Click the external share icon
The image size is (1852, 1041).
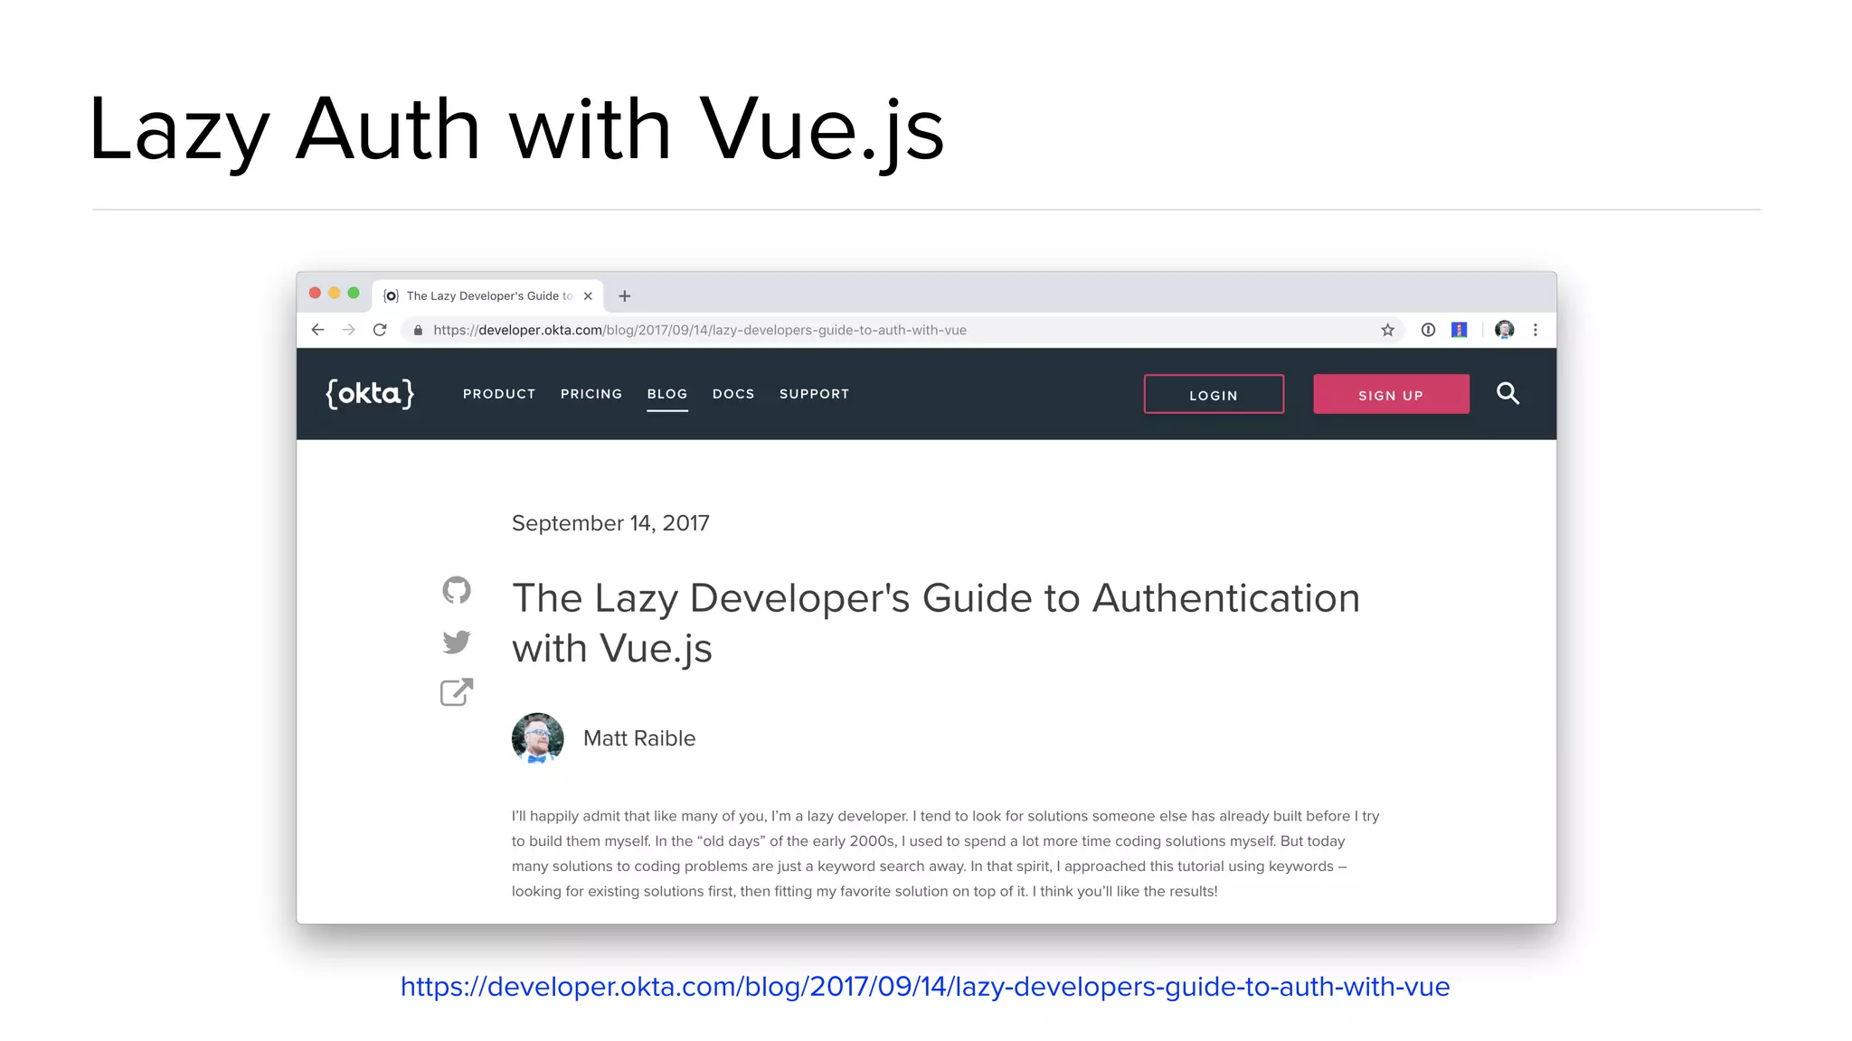[457, 692]
